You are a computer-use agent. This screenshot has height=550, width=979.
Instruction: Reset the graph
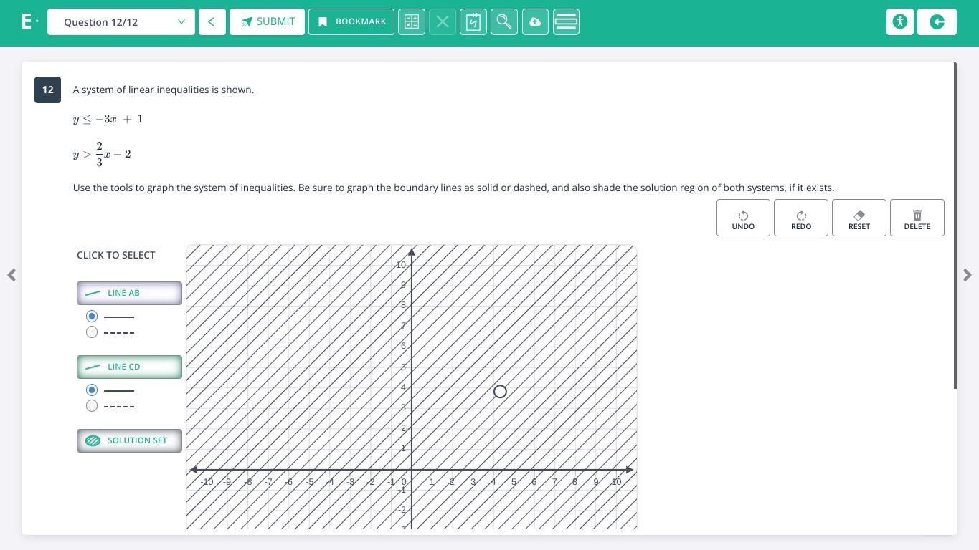[859, 218]
